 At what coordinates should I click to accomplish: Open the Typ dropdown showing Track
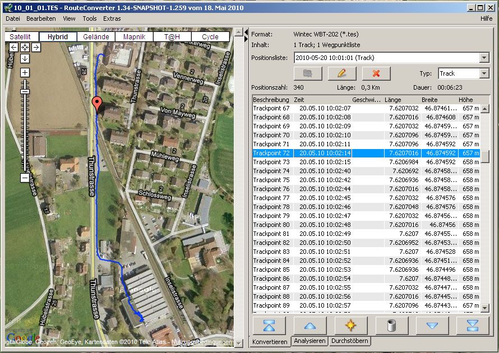click(x=484, y=73)
